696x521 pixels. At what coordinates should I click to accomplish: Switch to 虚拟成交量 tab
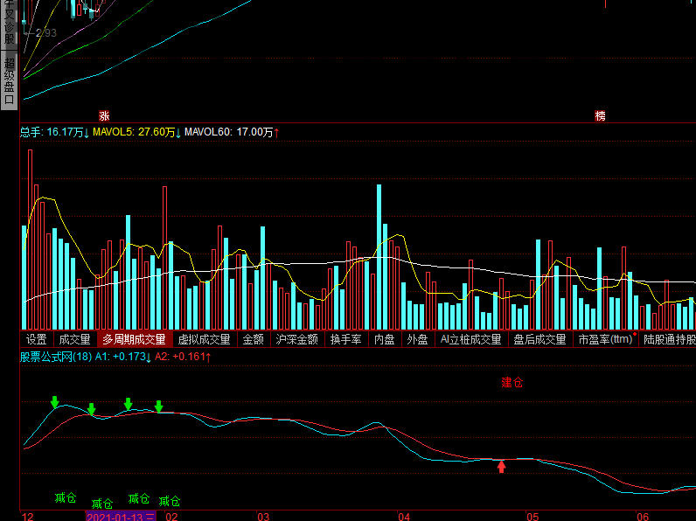[205, 339]
